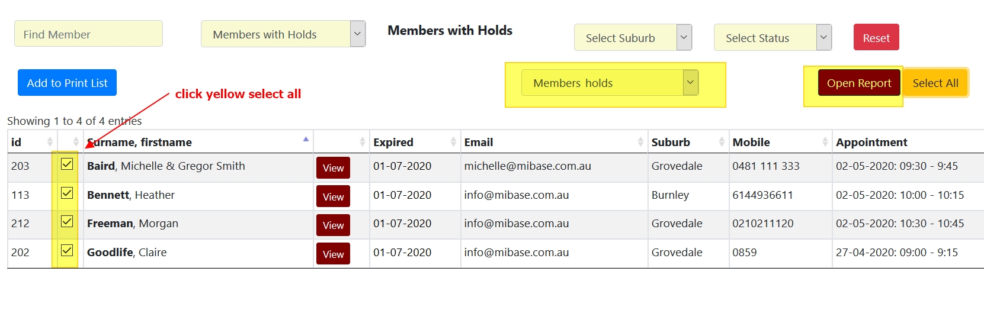Click the red Reset button
984x310 pixels.
[876, 38]
